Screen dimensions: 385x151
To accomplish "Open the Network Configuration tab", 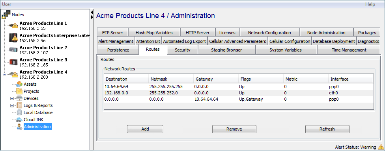I will tap(269, 33).
